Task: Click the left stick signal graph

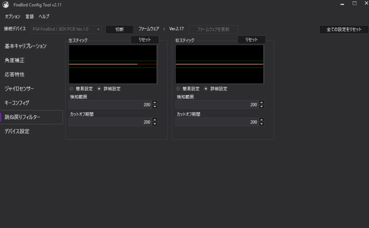Action: (x=113, y=64)
